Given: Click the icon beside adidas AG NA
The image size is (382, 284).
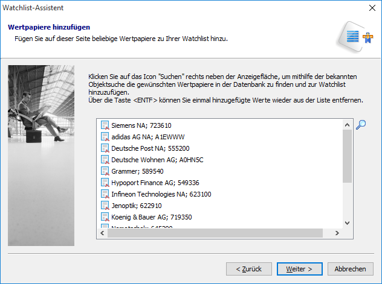Looking at the screenshot, I should tap(105, 137).
